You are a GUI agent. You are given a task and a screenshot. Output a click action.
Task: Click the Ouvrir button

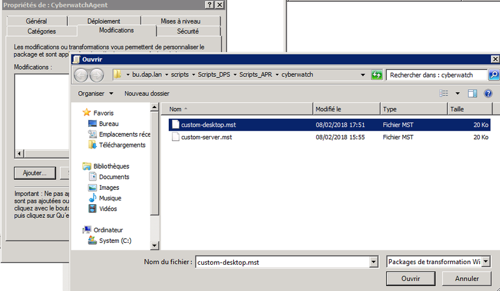pyautogui.click(x=411, y=279)
